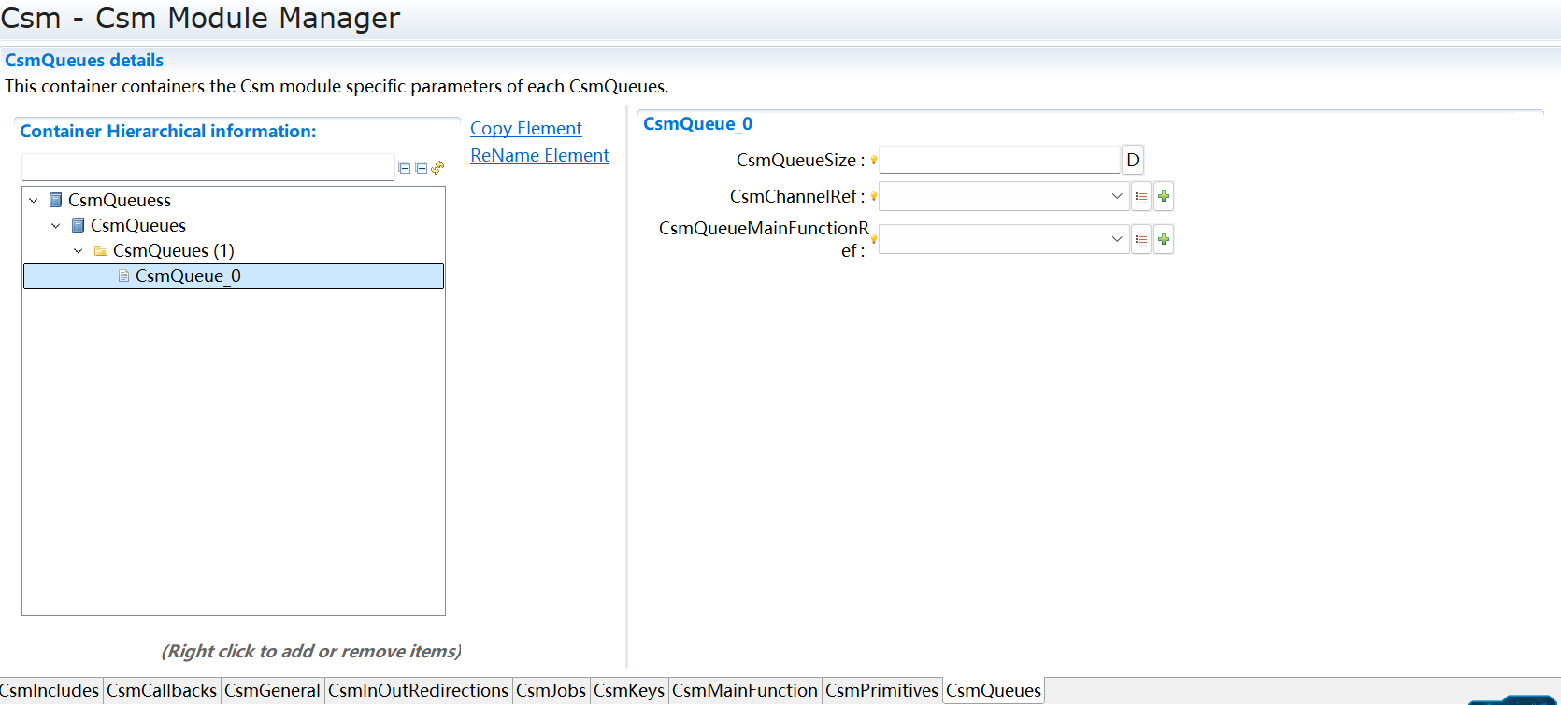1561x705 pixels.
Task: Open the CsmQueueMainFunctionRef dropdown
Action: 1116,239
